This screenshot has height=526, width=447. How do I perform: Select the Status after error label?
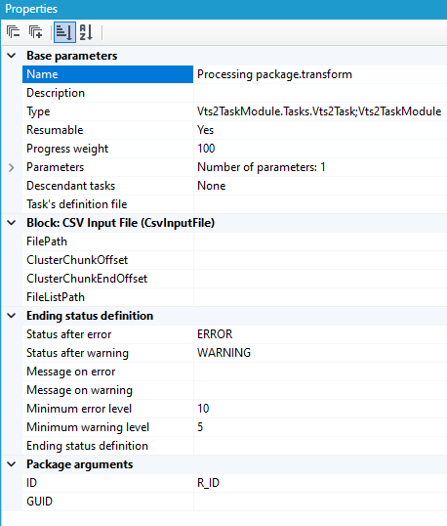pyautogui.click(x=68, y=334)
